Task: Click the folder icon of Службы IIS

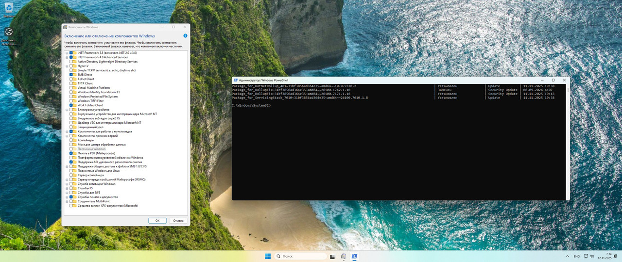Action: pyautogui.click(x=75, y=188)
